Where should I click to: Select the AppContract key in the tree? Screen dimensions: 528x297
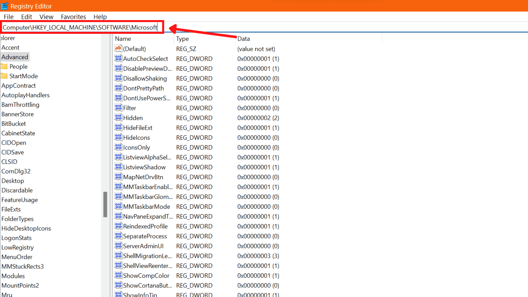coord(18,86)
